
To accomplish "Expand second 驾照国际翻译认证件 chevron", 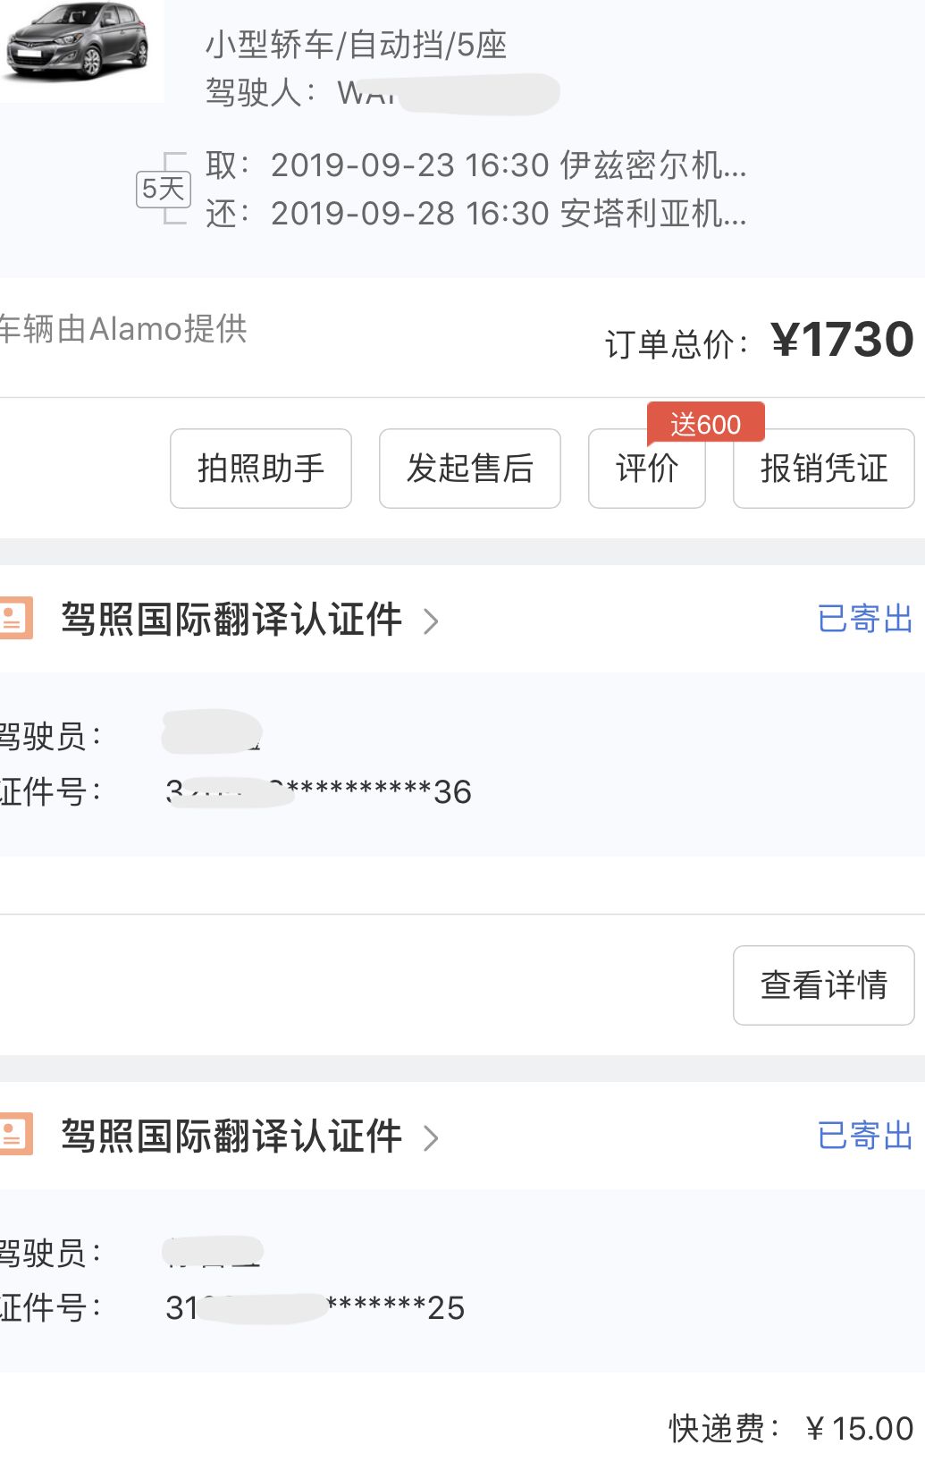I will point(432,1137).
